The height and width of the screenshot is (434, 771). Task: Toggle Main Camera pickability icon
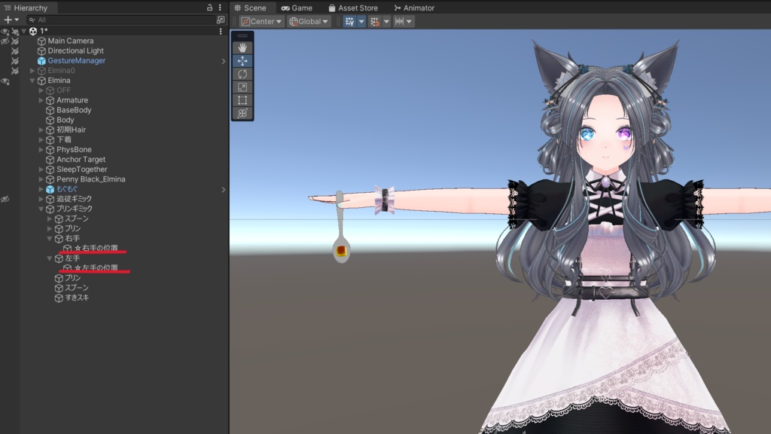(x=15, y=41)
